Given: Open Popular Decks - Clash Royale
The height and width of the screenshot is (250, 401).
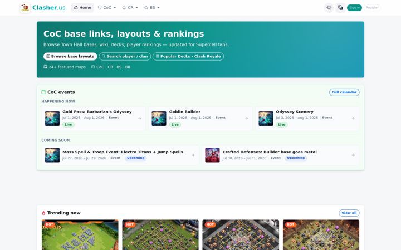Looking at the screenshot, I should point(188,56).
